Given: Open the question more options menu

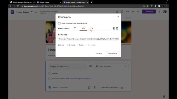Looking at the screenshot, I should (126, 87).
